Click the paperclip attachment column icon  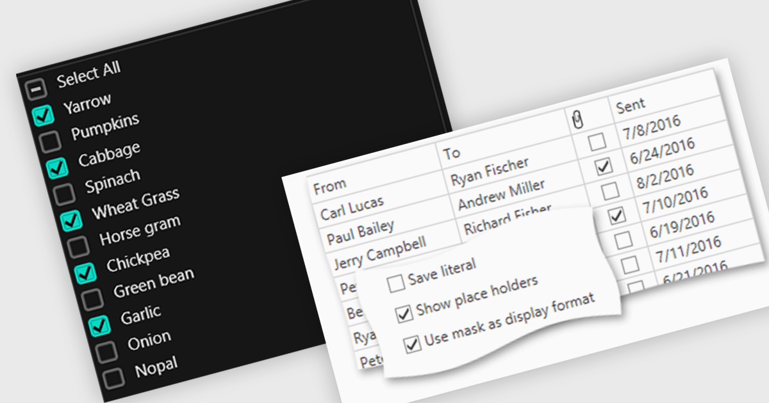click(x=577, y=118)
